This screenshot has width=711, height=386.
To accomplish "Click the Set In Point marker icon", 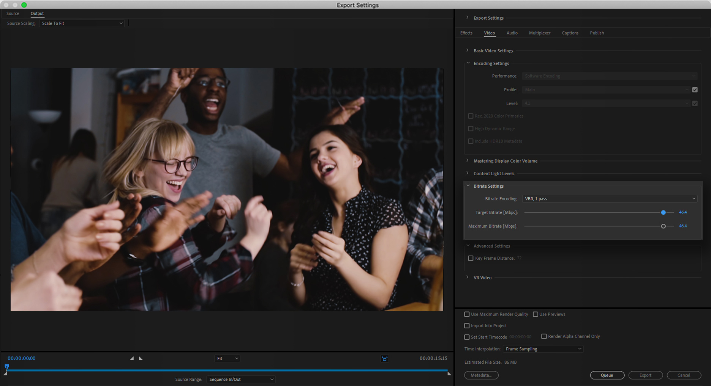I will click(x=132, y=358).
